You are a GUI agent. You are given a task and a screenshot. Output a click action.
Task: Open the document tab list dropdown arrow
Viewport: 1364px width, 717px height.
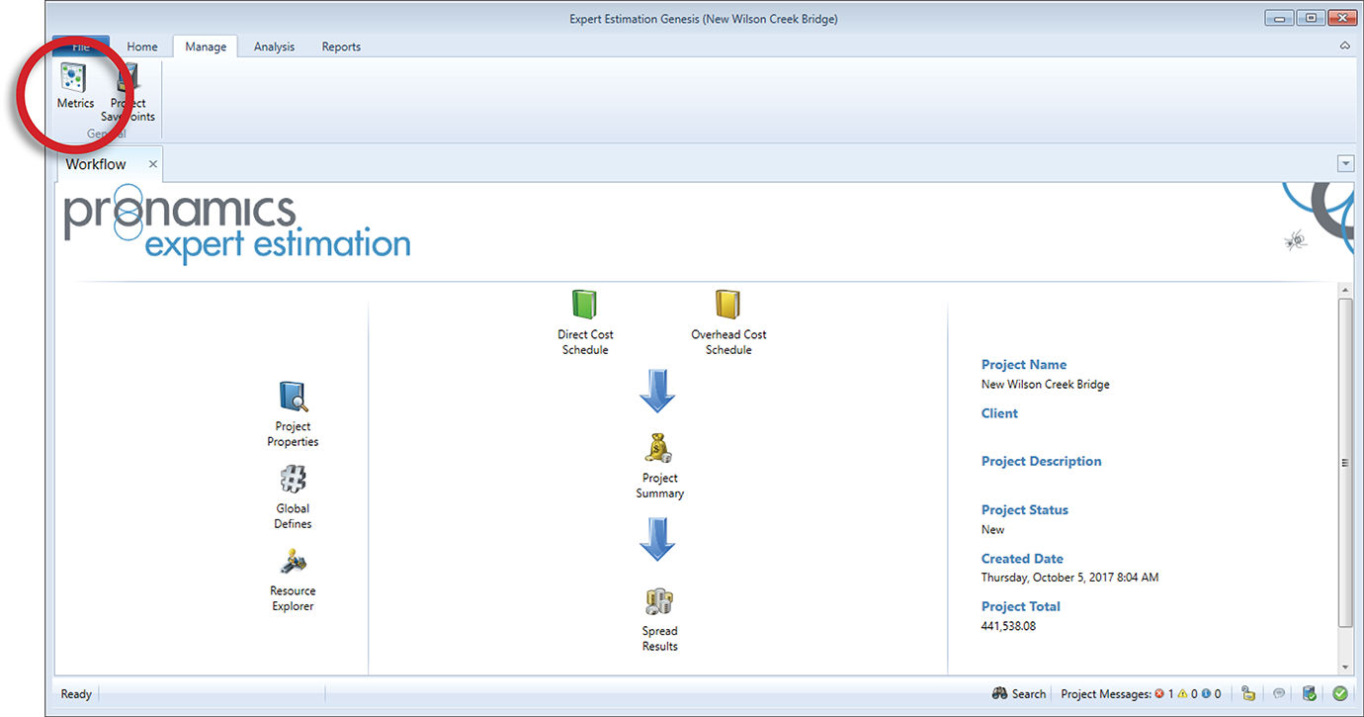pos(1344,163)
